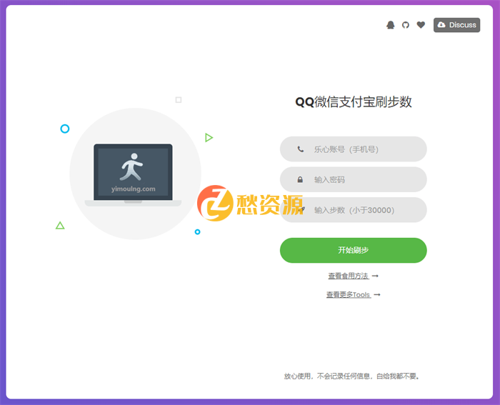The height and width of the screenshot is (405, 500).
Task: Focus the 输入密码 password field
Action: pyautogui.click(x=354, y=179)
